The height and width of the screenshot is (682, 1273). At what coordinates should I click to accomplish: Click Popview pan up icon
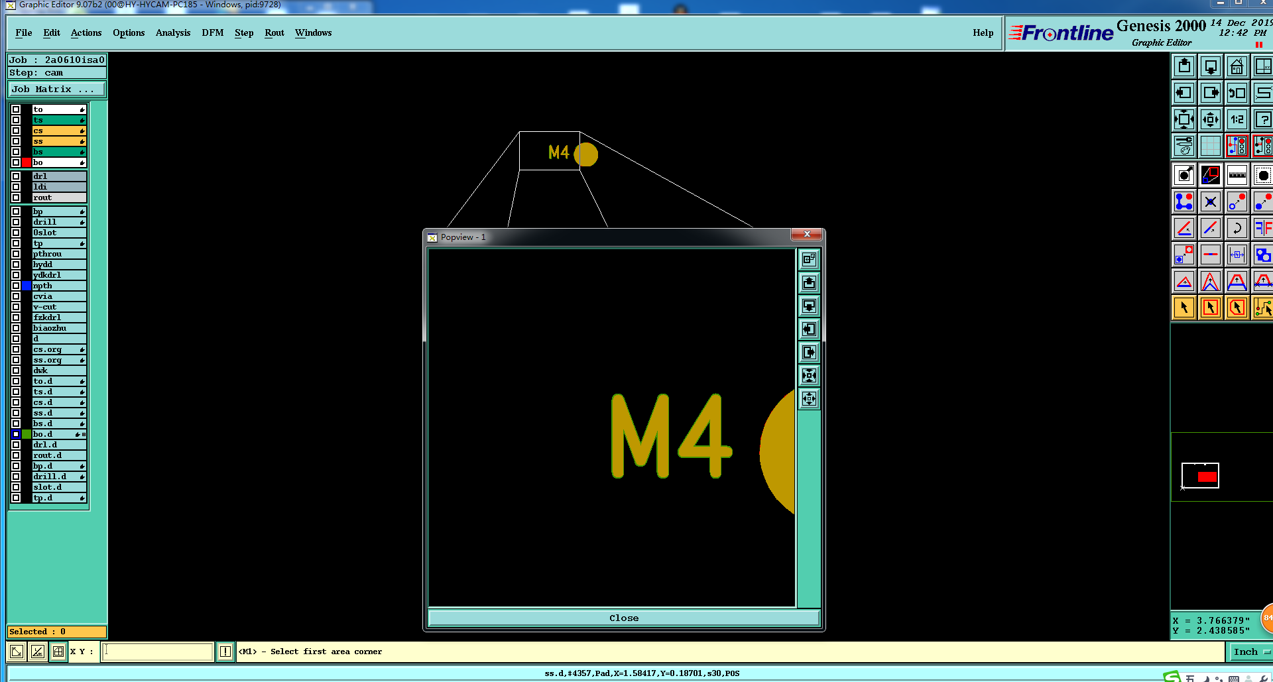coord(810,283)
